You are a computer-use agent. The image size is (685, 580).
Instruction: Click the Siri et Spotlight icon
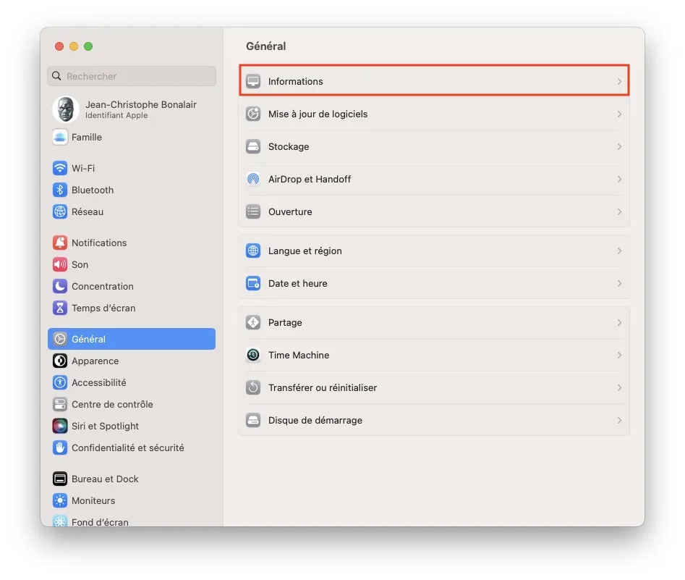[x=60, y=426]
